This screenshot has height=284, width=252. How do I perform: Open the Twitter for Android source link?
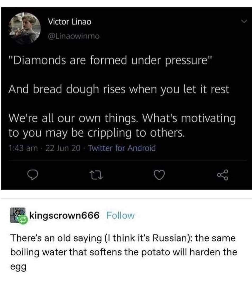[121, 148]
